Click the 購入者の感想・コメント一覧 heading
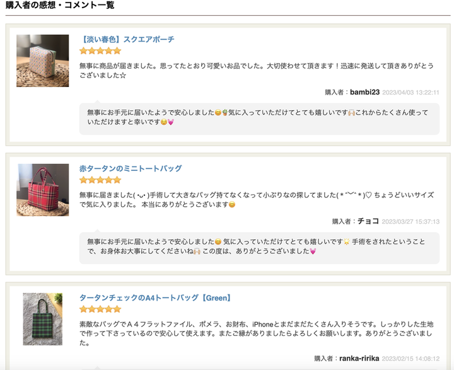 60,5
